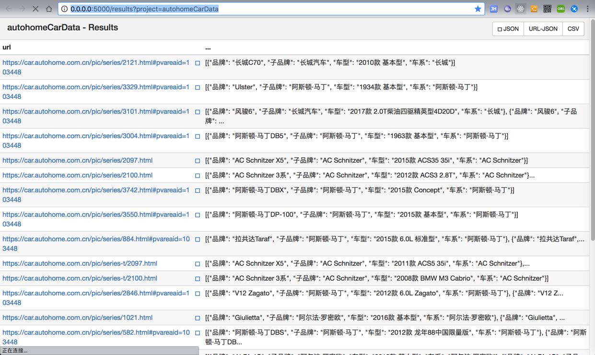Open detail icon for series/3550 row

point(198,215)
